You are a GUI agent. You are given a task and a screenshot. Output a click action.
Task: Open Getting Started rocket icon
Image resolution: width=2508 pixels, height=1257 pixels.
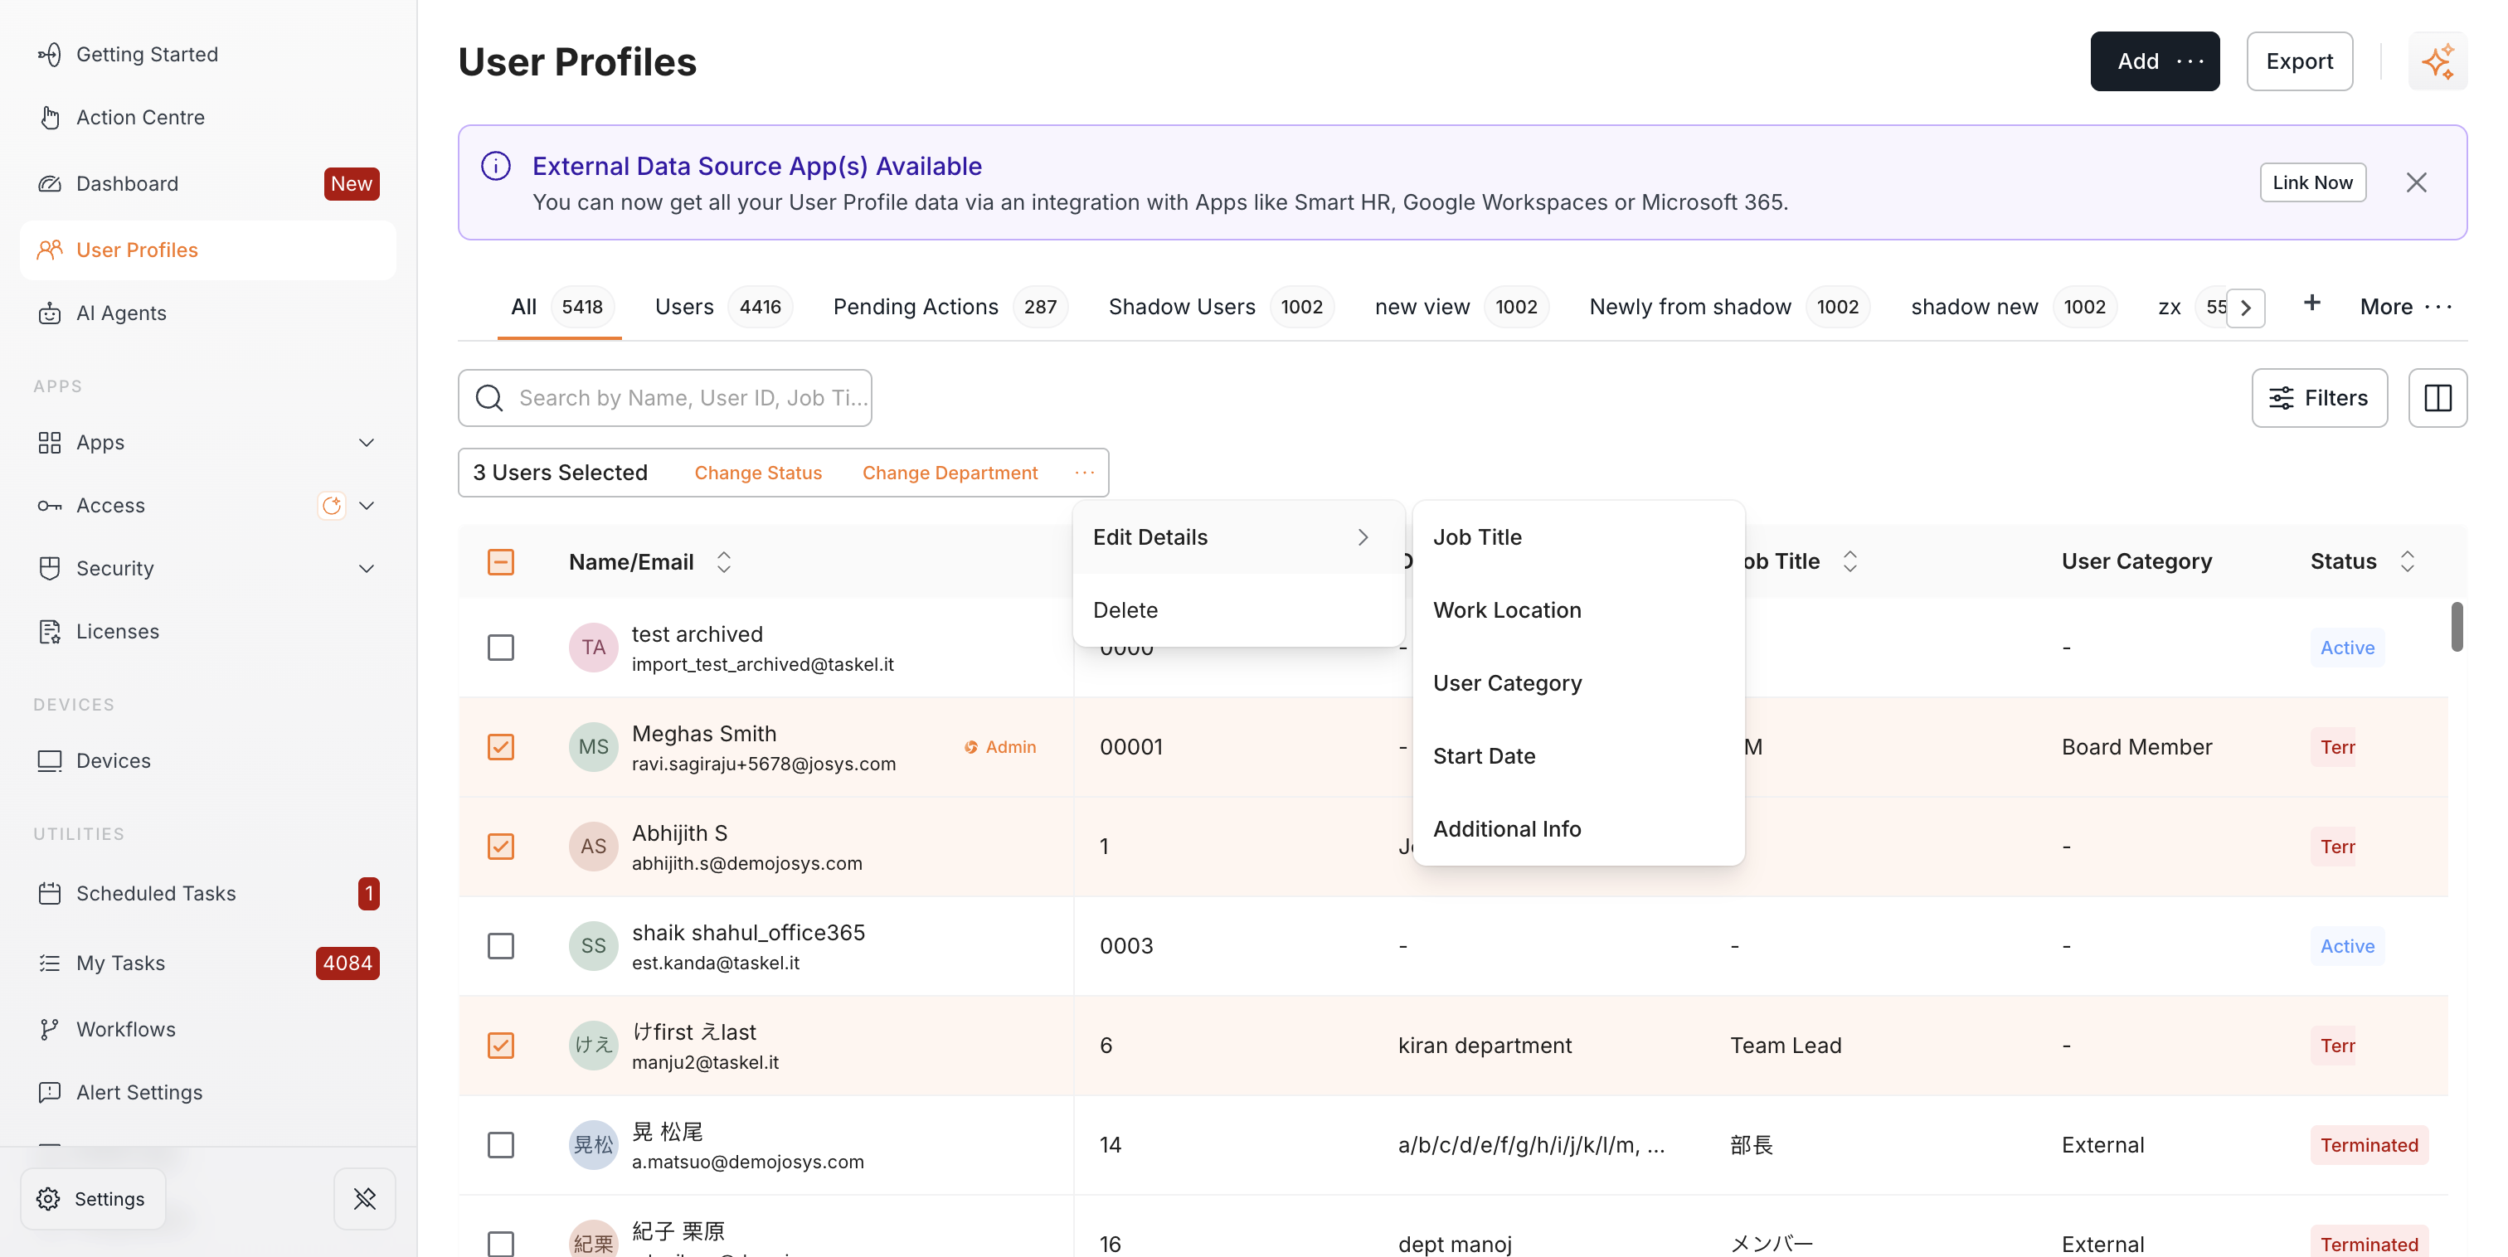click(50, 55)
